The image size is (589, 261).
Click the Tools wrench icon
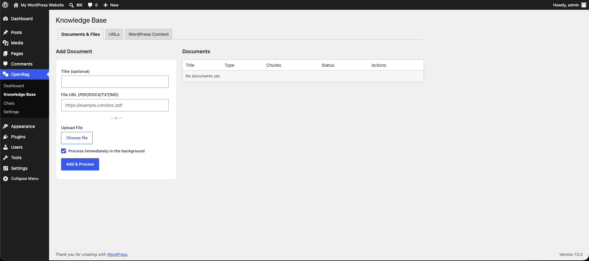click(x=6, y=158)
